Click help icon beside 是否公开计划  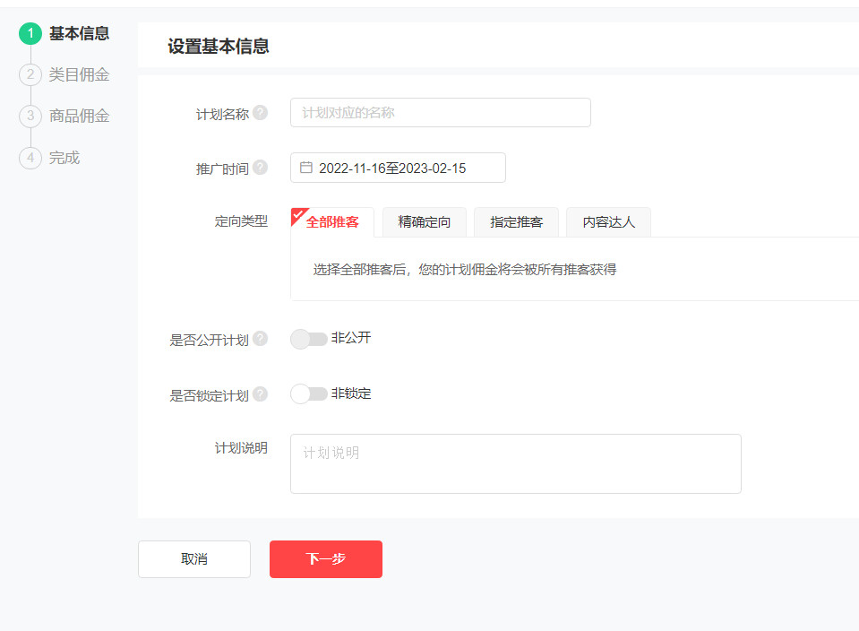coord(260,339)
